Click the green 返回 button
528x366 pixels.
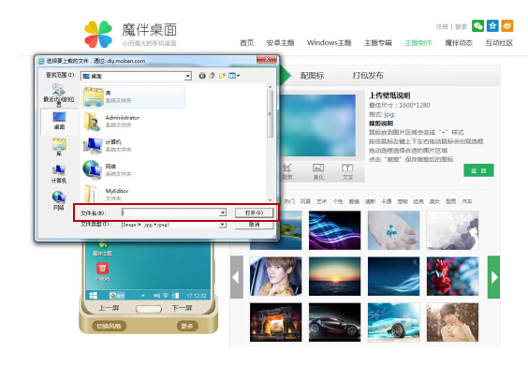click(x=478, y=170)
